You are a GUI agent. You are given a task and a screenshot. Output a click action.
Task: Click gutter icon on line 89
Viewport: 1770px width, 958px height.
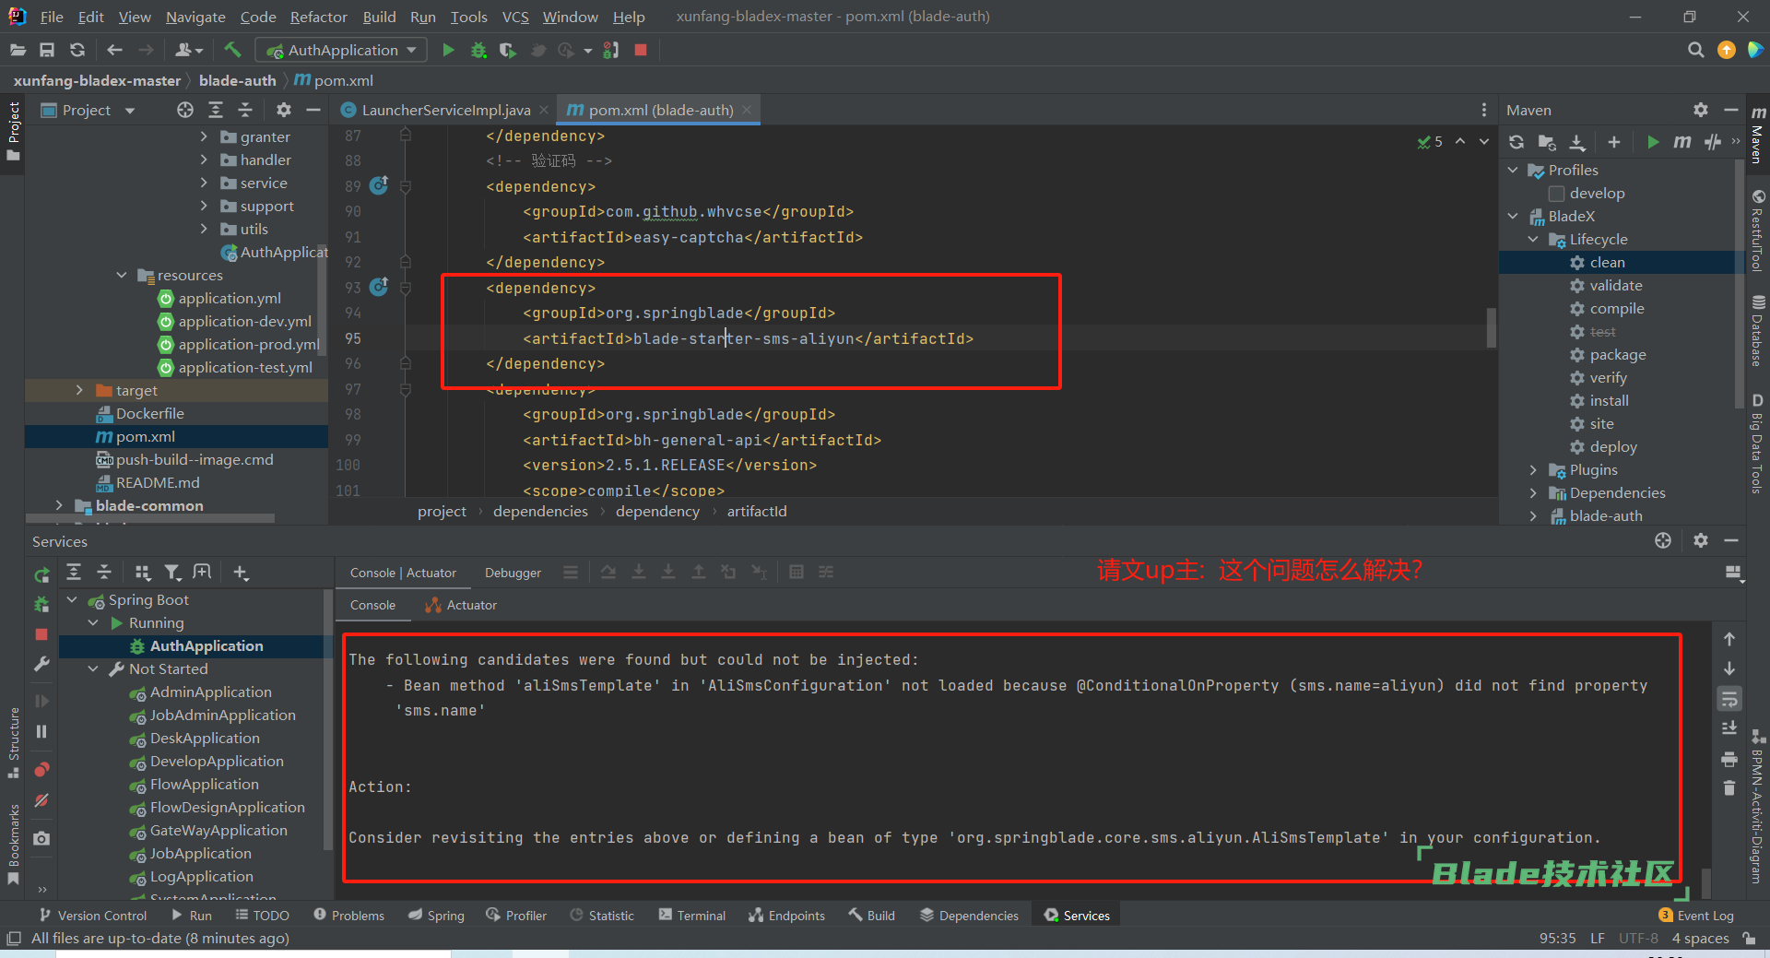(379, 185)
